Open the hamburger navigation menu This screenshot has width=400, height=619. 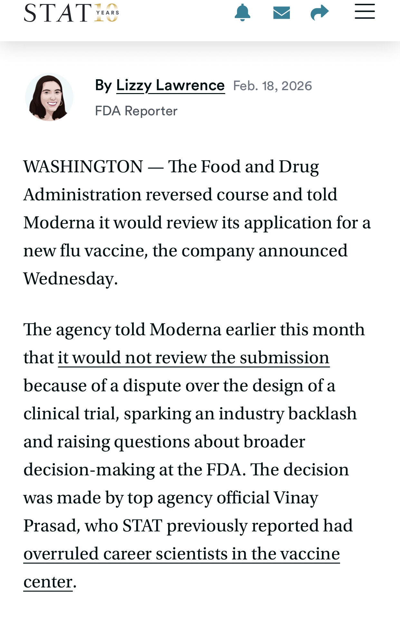tap(365, 12)
